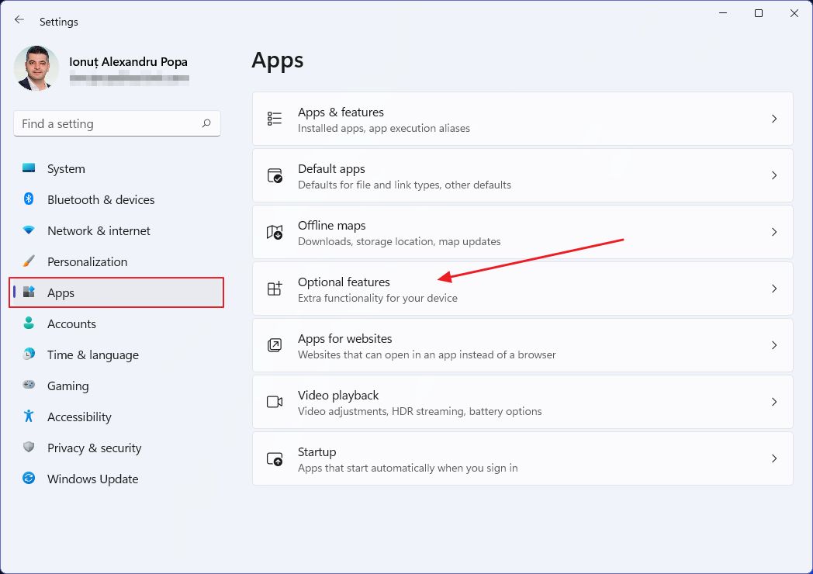The image size is (813, 574).
Task: Click the Windows Update sidebar icon
Action: 28,479
